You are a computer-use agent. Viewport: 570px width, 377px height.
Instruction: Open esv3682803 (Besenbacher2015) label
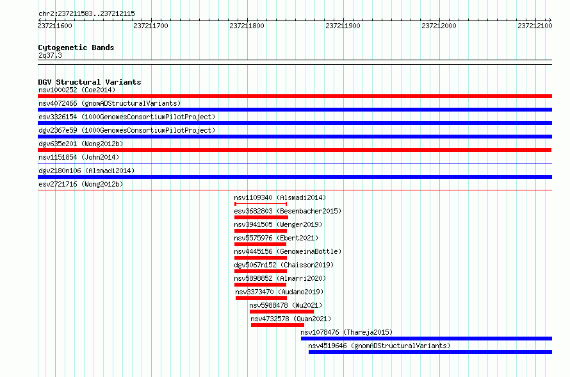288,211
